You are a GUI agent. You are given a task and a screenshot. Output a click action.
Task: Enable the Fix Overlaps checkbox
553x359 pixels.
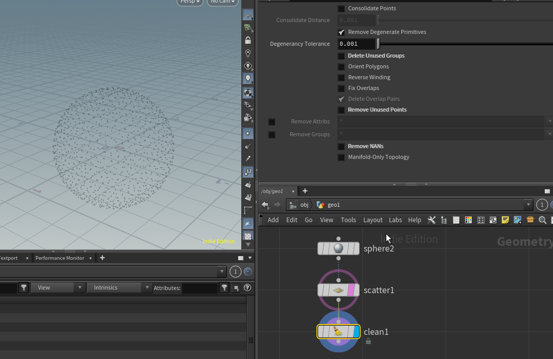341,88
